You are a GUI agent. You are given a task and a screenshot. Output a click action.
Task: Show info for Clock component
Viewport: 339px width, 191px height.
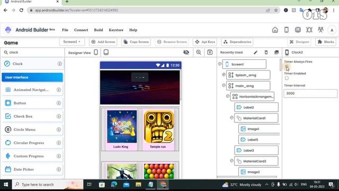pos(60,64)
